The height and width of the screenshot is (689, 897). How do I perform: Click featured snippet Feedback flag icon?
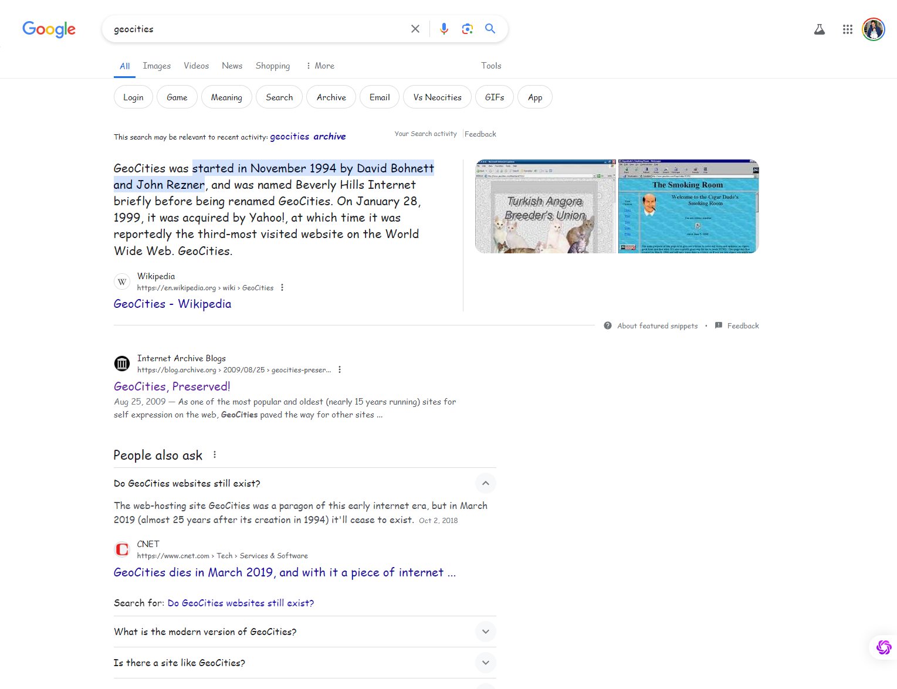[719, 326]
